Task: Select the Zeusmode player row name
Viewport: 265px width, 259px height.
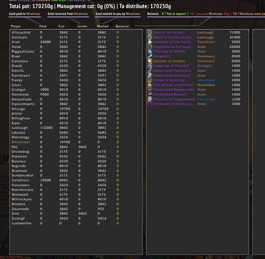Action: (x=20, y=209)
